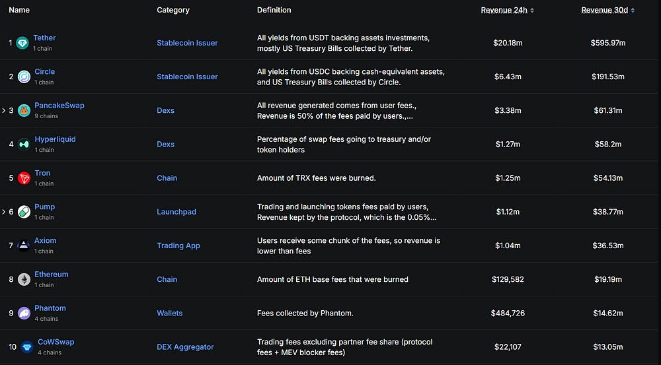Open Stablecoin Issuer category in Tether row

(187, 43)
